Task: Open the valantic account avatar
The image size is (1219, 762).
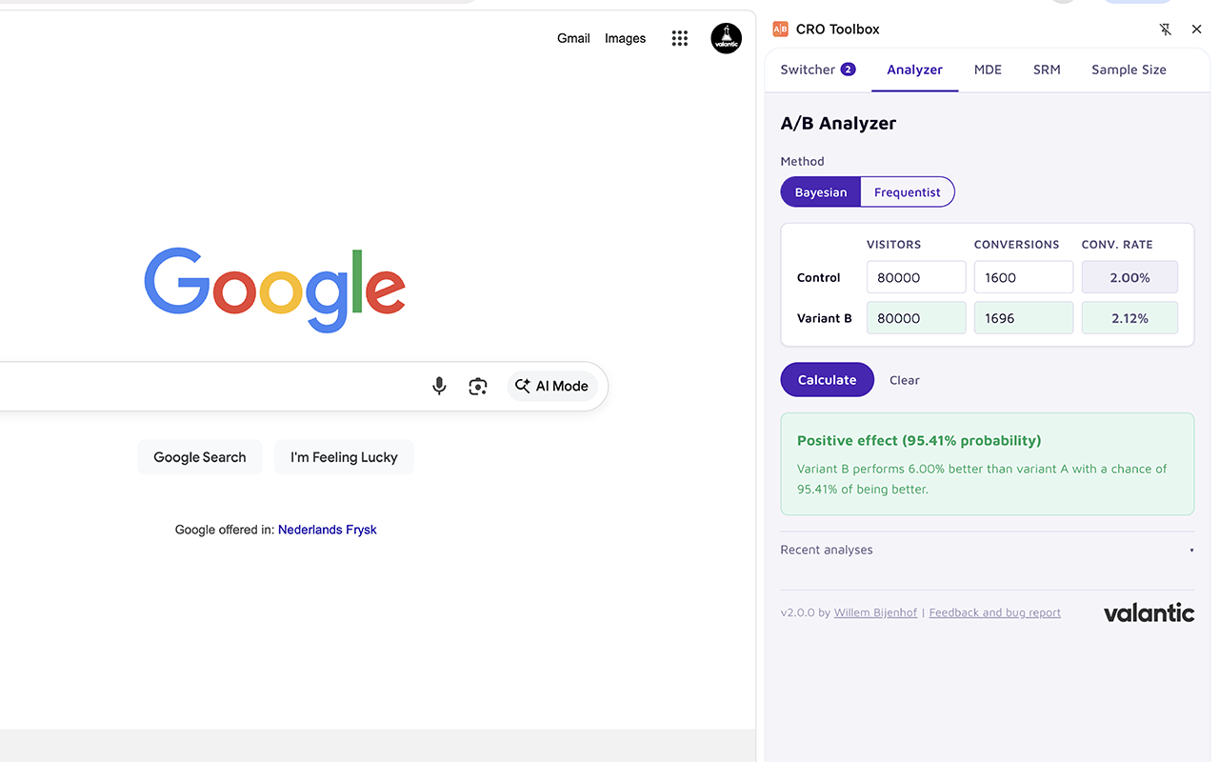Action: (x=726, y=38)
